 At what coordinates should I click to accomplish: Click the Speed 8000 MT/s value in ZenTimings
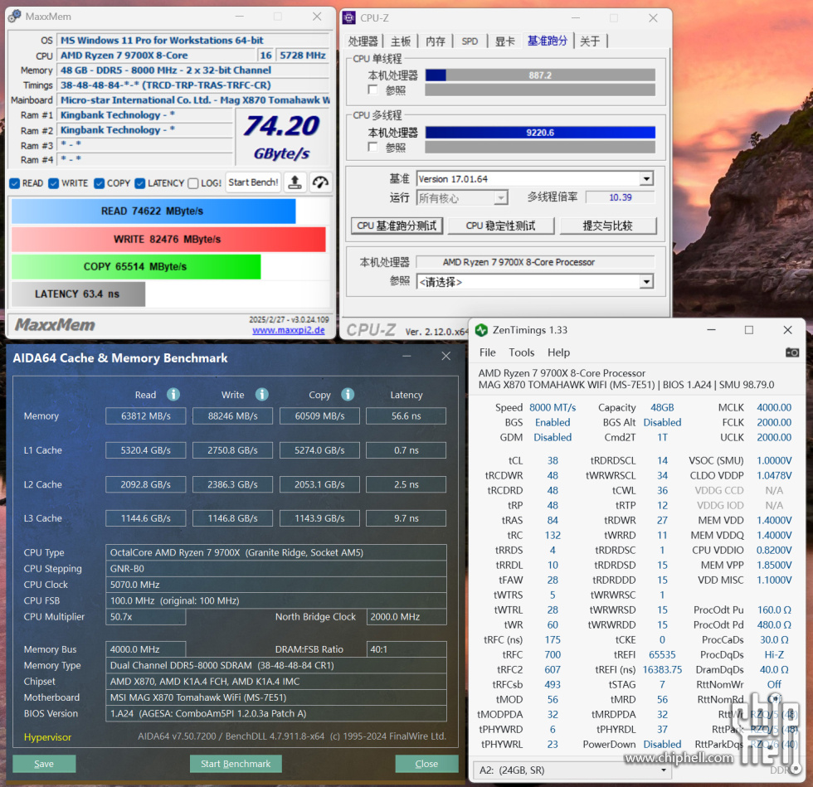tap(553, 407)
